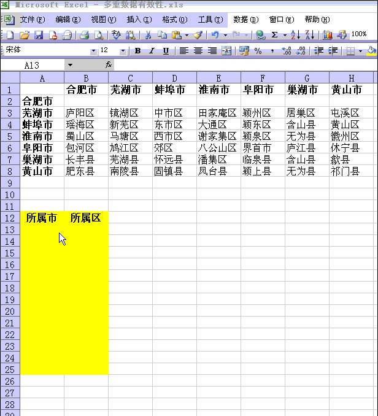Open the 工具(T) menu
The width and height of the screenshot is (378, 416).
click(x=210, y=20)
